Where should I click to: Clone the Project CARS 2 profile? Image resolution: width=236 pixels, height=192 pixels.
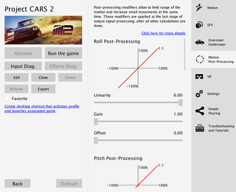43,78
